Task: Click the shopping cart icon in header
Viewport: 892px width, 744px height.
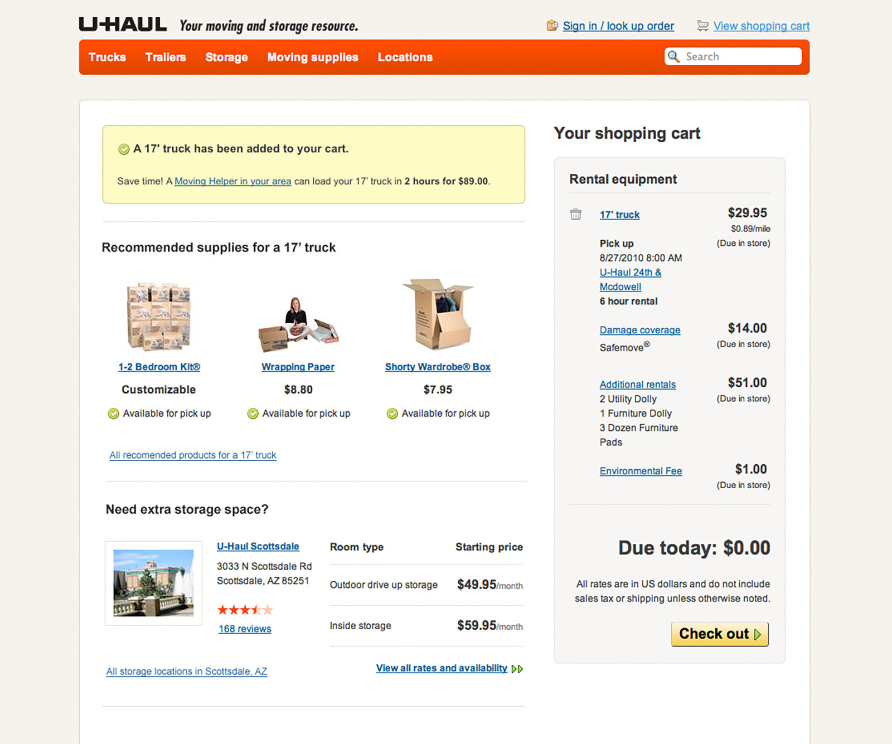Action: [x=702, y=26]
